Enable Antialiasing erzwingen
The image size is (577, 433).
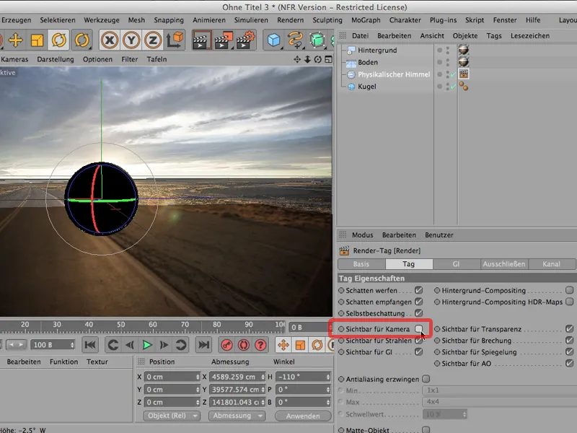[x=426, y=379]
